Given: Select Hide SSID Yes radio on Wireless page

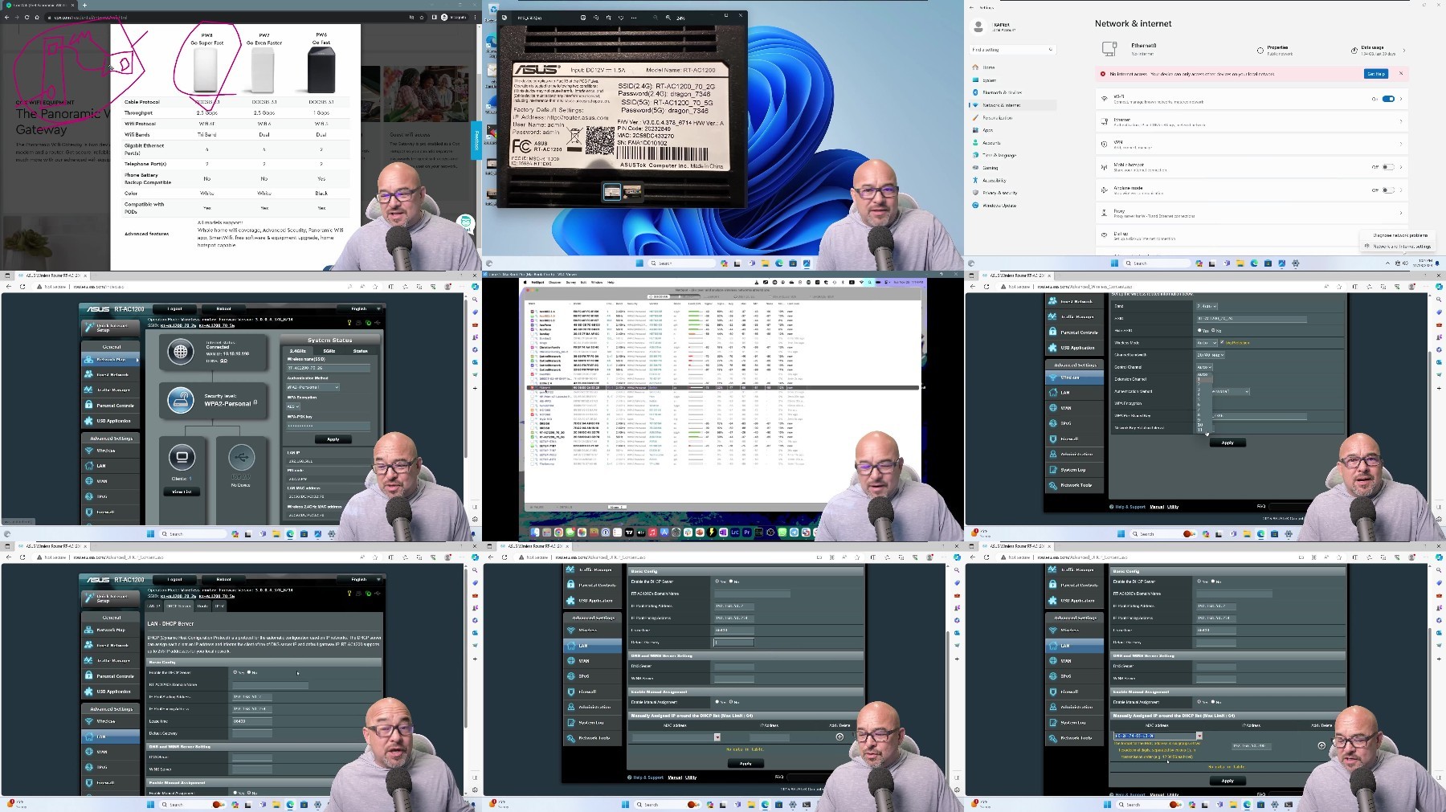Looking at the screenshot, I should point(1199,330).
